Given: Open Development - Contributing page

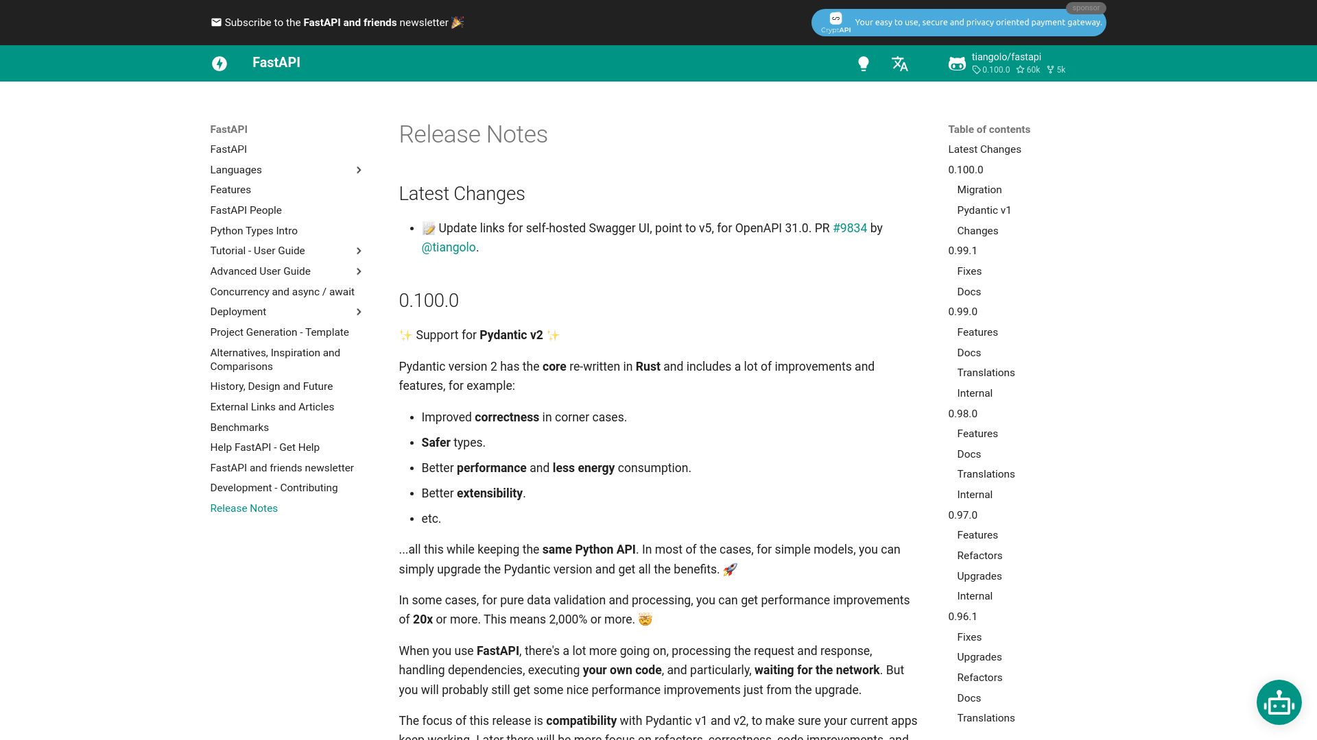Looking at the screenshot, I should tap(274, 488).
